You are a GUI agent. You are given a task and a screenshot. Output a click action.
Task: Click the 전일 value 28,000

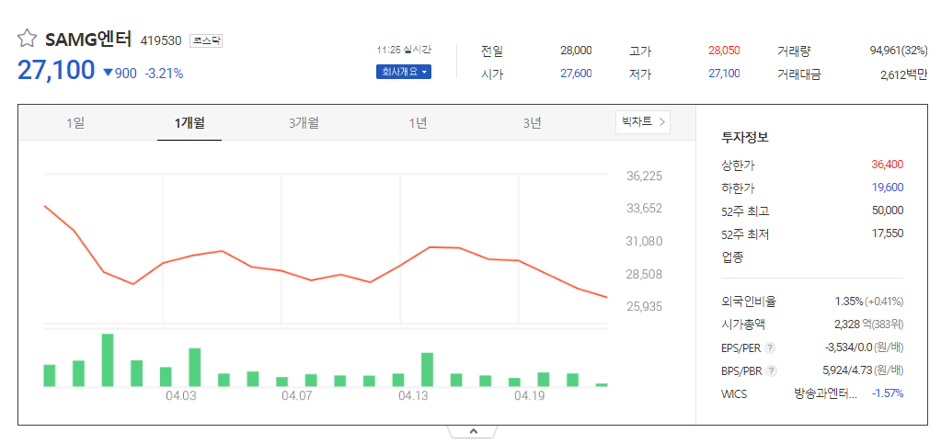click(x=576, y=51)
